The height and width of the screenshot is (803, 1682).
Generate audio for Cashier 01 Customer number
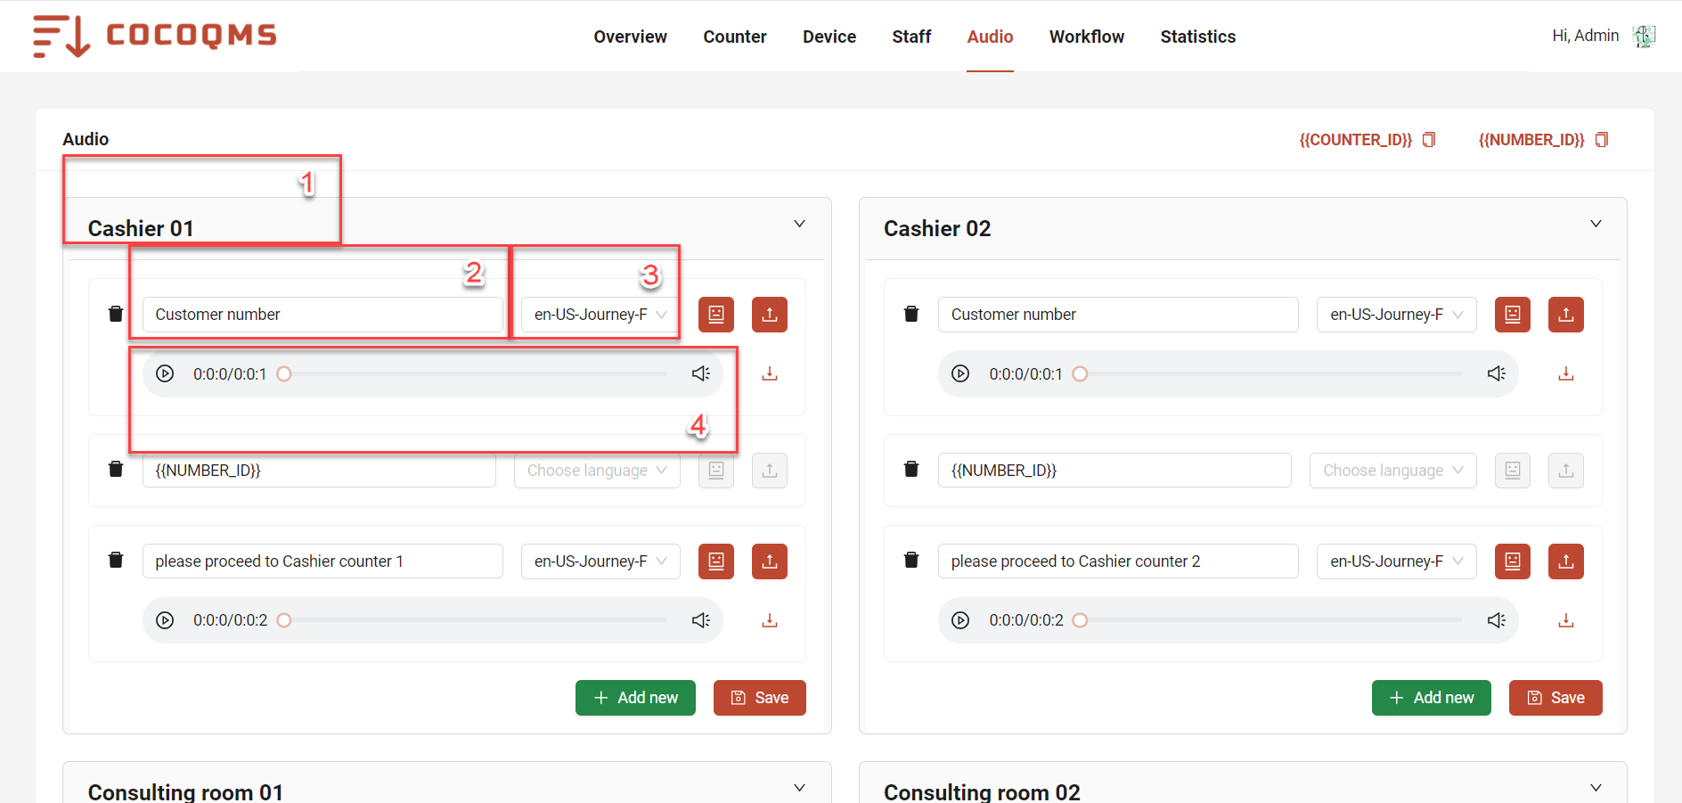pos(716,315)
